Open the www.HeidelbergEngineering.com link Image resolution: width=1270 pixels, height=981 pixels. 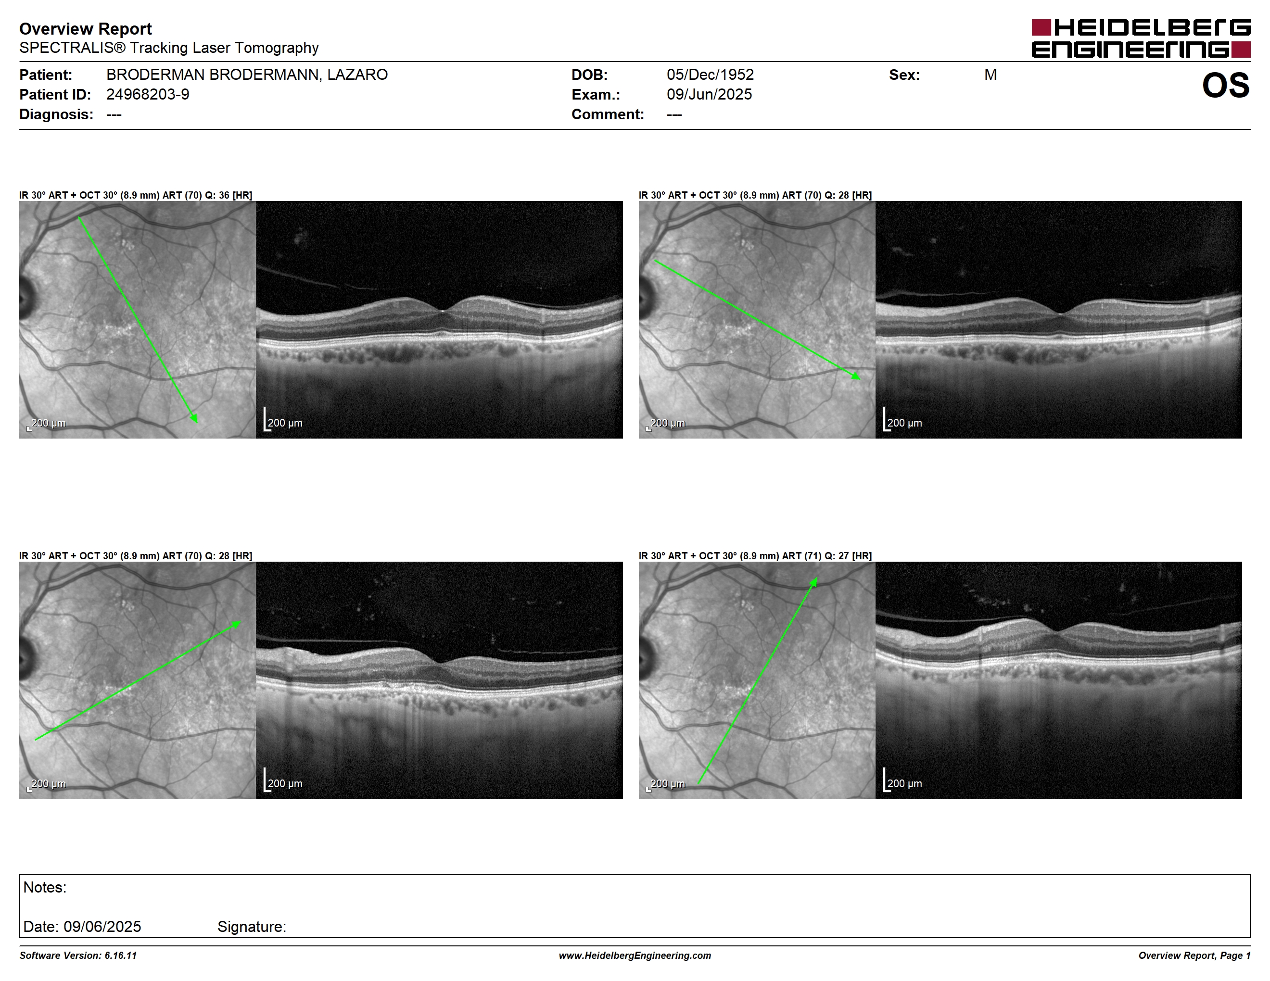click(x=635, y=956)
